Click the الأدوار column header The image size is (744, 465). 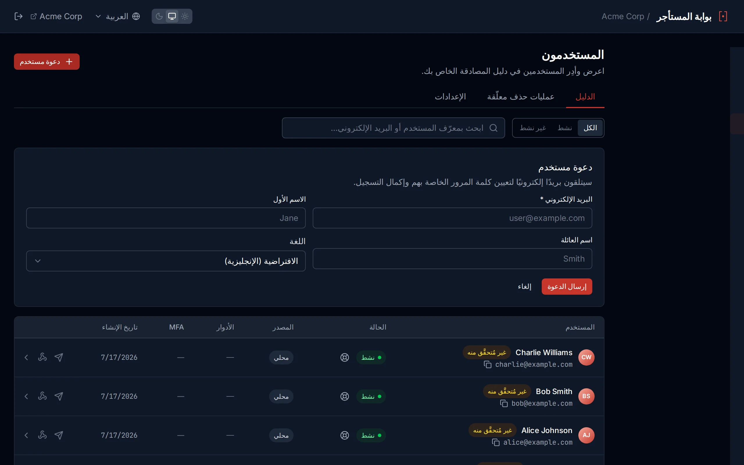pyautogui.click(x=225, y=327)
